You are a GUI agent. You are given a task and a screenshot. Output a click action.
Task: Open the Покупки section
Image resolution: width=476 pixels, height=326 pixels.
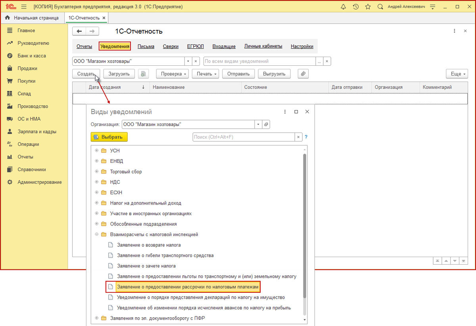26,81
